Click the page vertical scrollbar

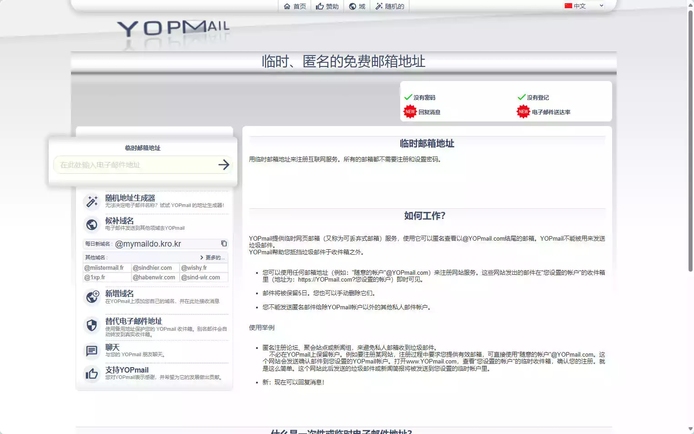click(x=690, y=141)
